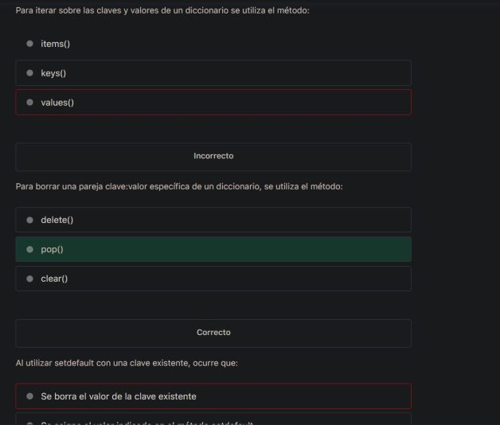The height and width of the screenshot is (425, 500).
Task: Click the partially visible last answer option
Action: [x=213, y=419]
